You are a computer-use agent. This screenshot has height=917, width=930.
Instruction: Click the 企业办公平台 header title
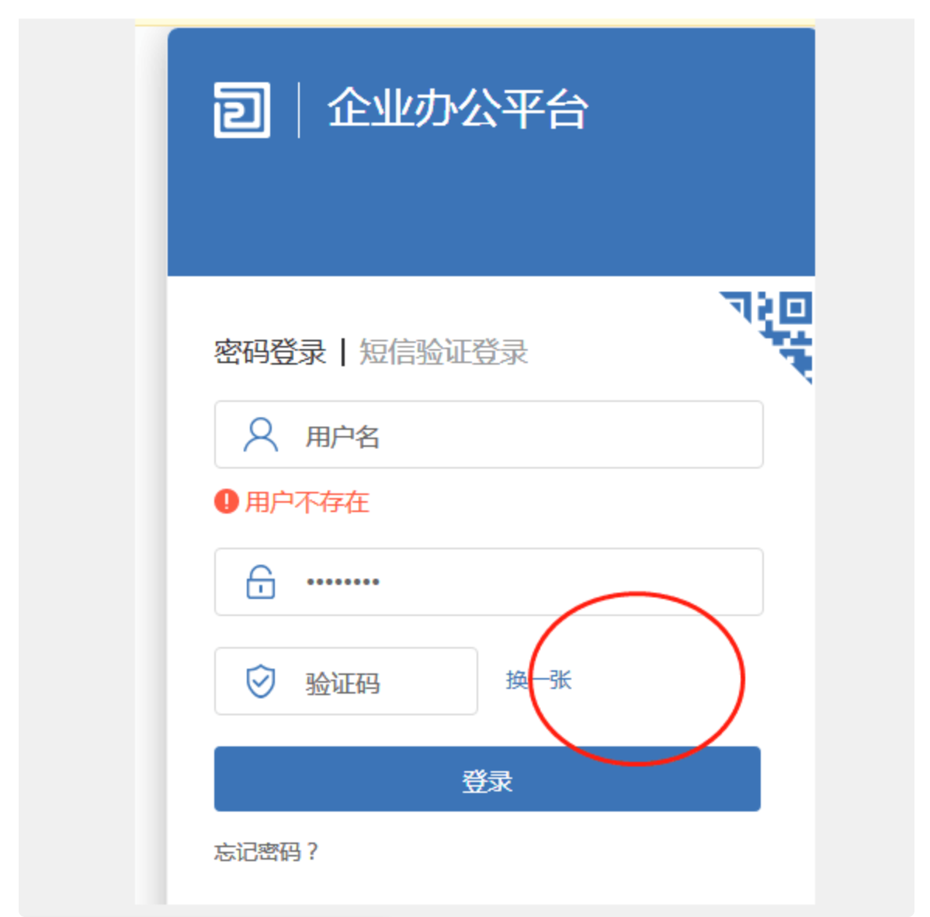point(457,109)
